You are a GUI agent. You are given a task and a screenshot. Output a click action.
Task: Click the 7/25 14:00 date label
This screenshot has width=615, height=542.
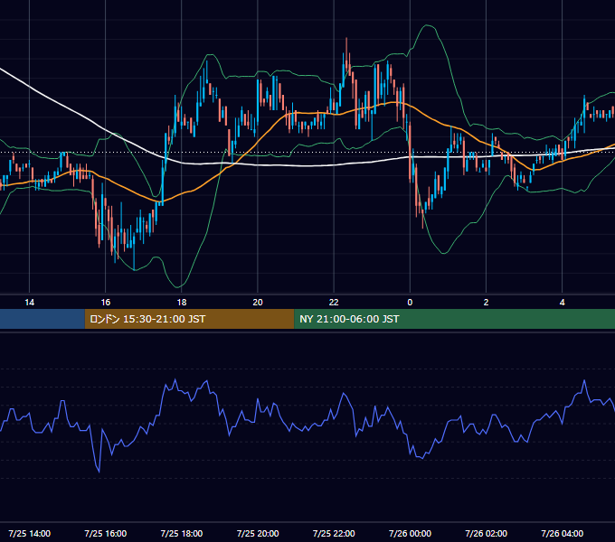tap(30, 533)
